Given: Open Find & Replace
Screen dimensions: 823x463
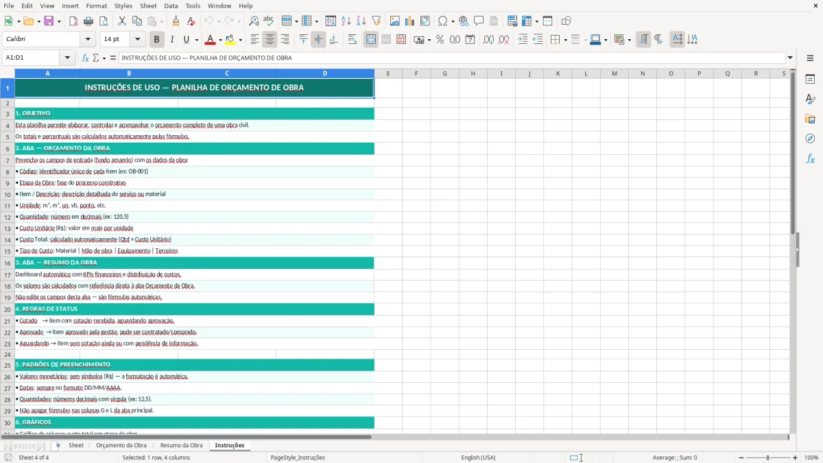Looking at the screenshot, I should tap(253, 21).
